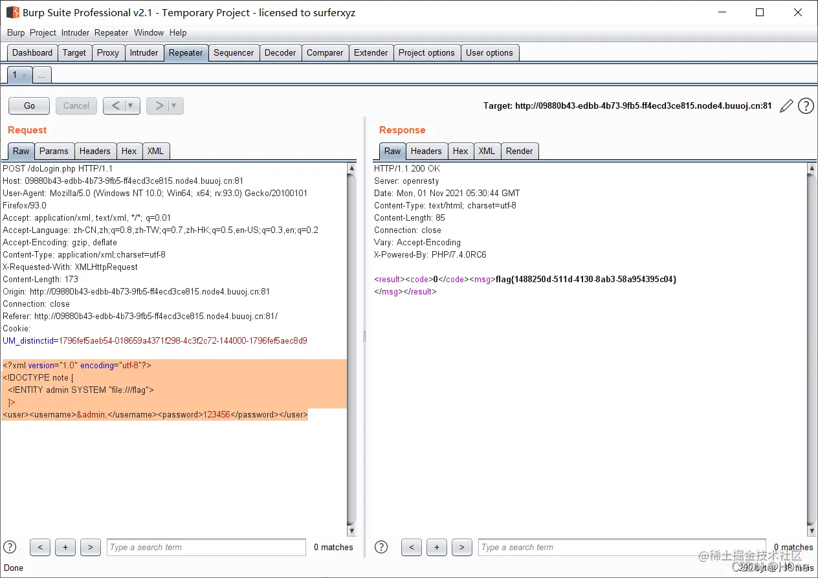818x578 pixels.
Task: Switch to the Decoder tab
Action: click(280, 53)
